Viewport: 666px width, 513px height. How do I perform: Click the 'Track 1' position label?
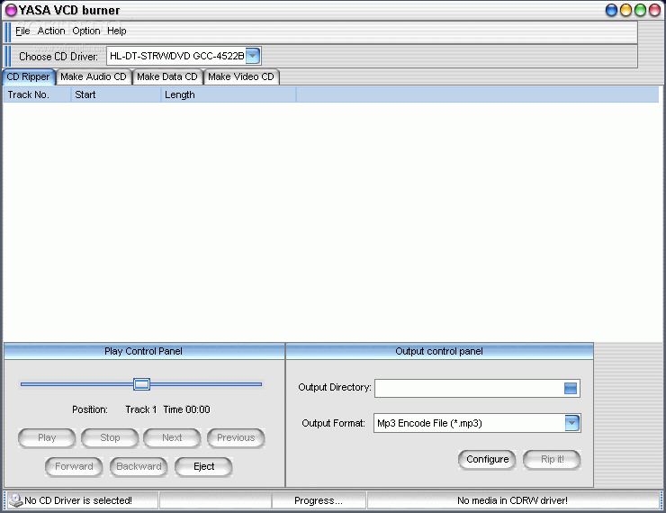tap(141, 409)
